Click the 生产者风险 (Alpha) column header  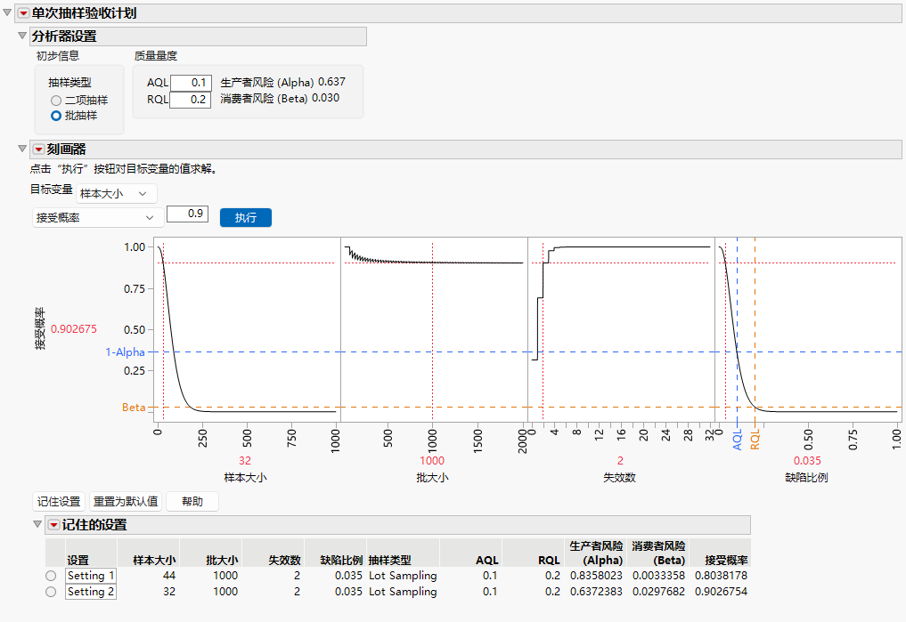(596, 553)
